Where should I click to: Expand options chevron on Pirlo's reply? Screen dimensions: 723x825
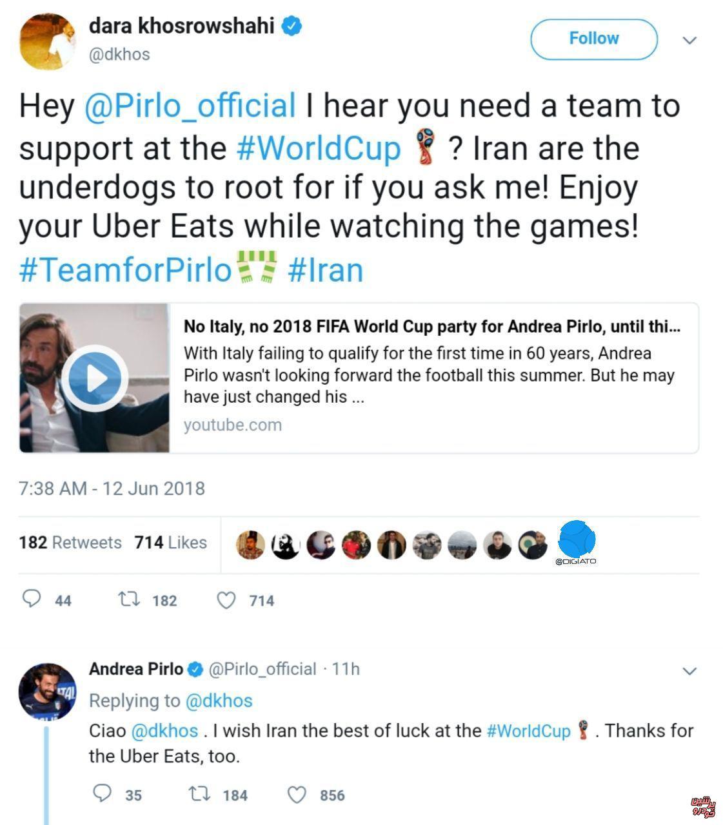[x=689, y=671]
